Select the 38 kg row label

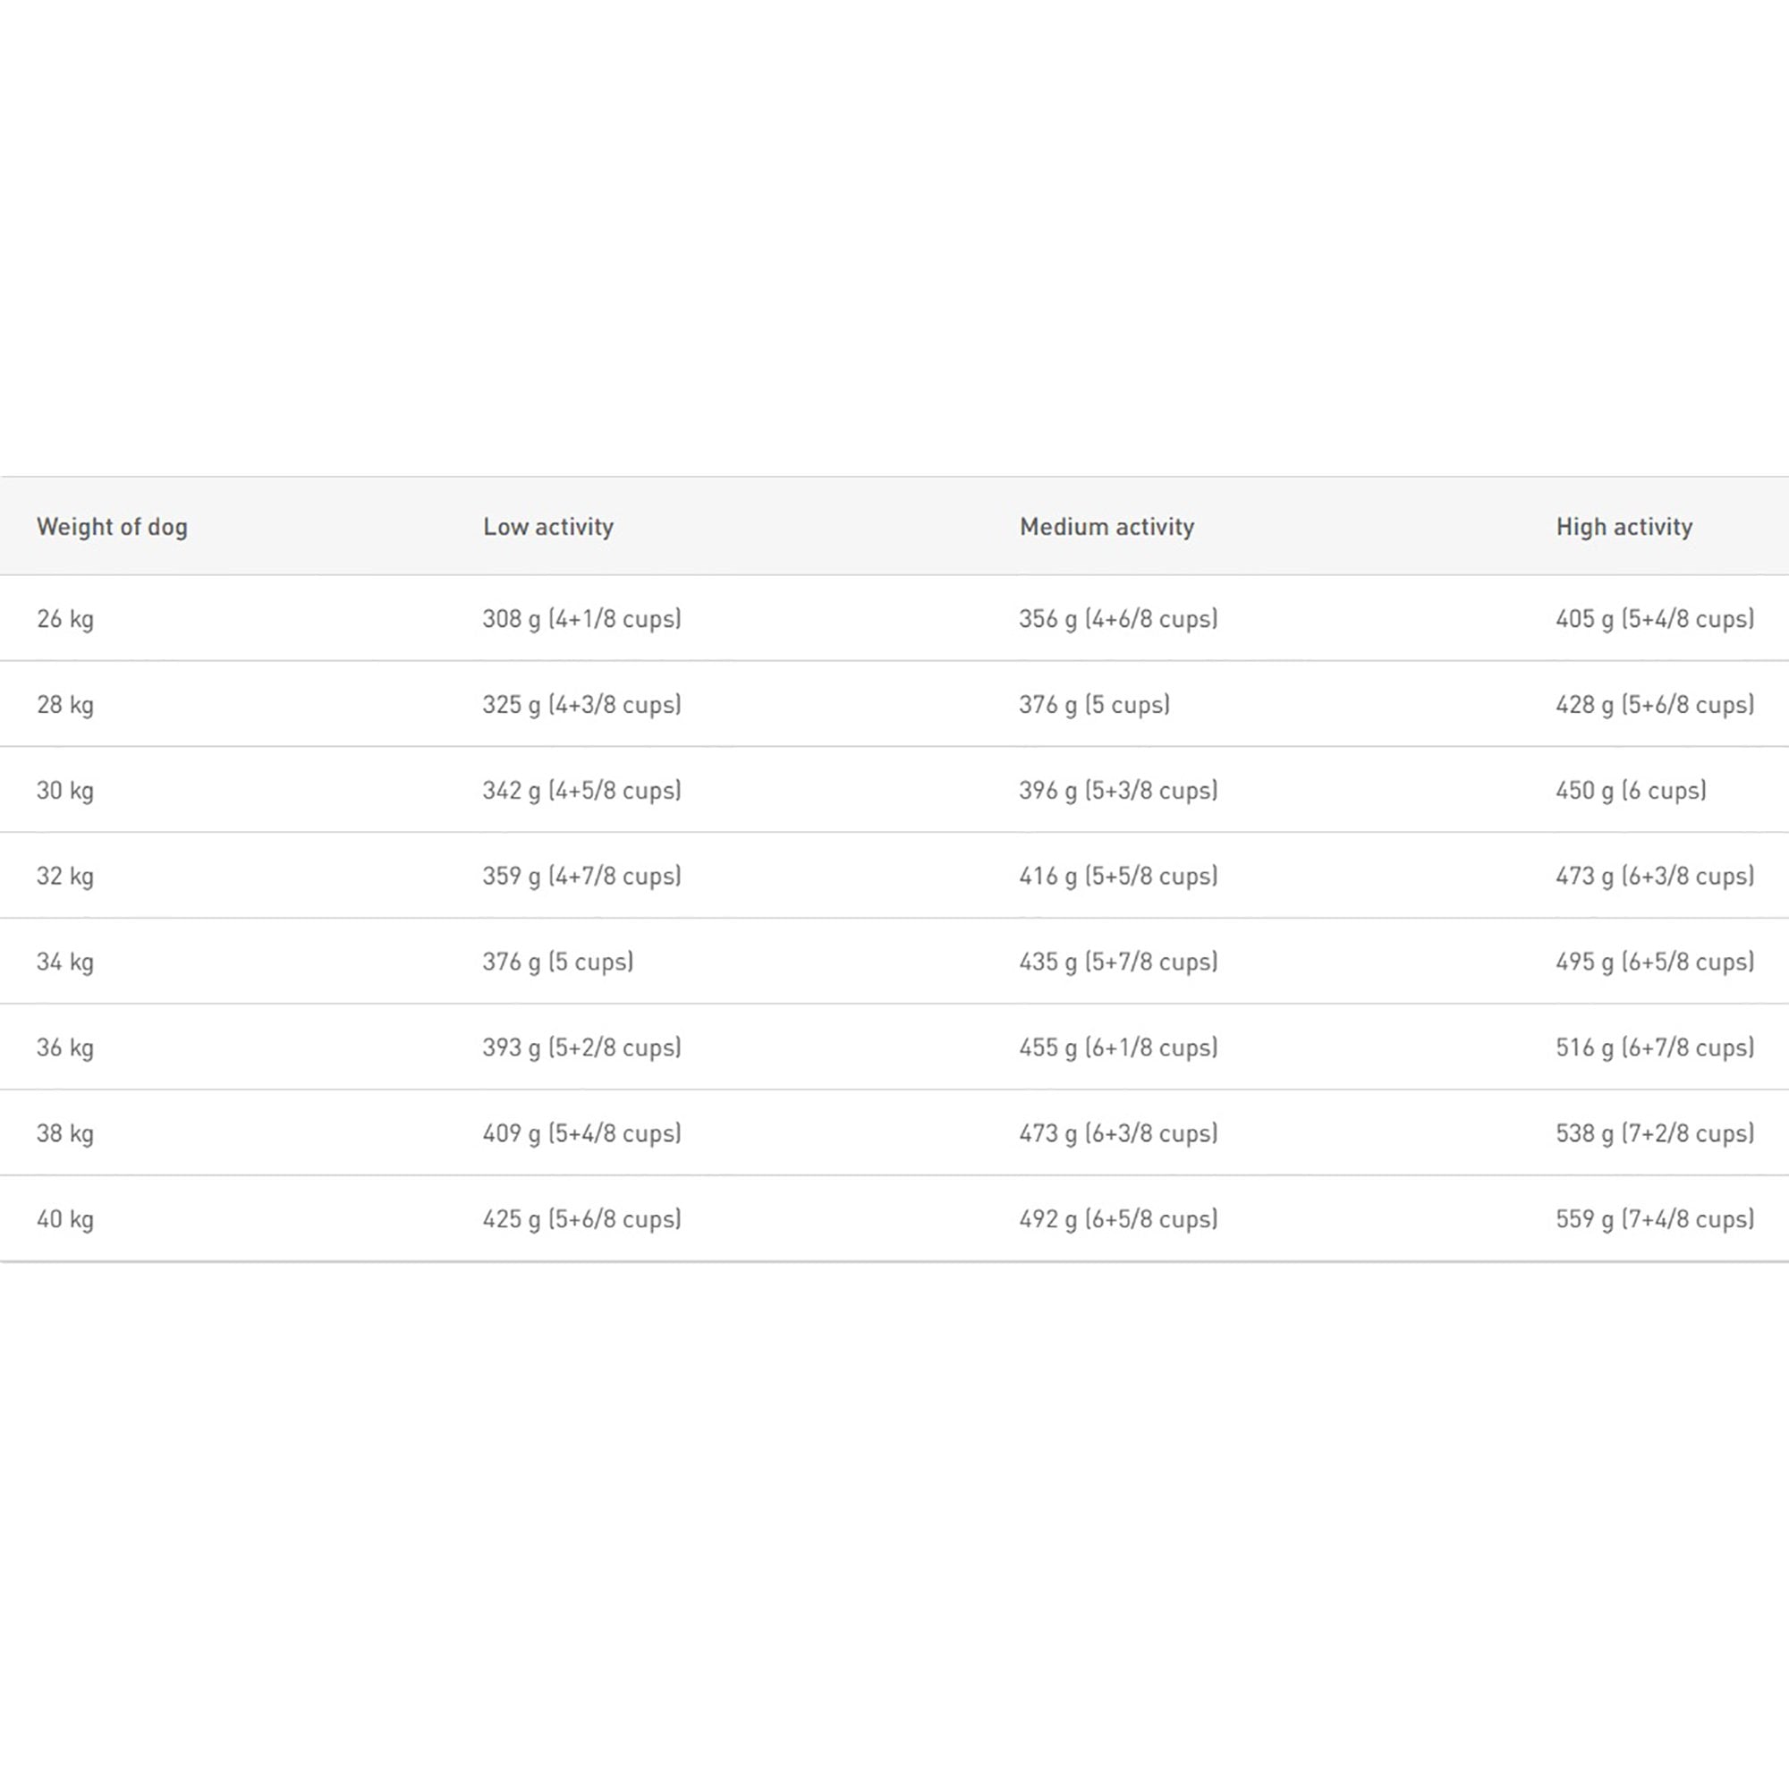tap(65, 1133)
